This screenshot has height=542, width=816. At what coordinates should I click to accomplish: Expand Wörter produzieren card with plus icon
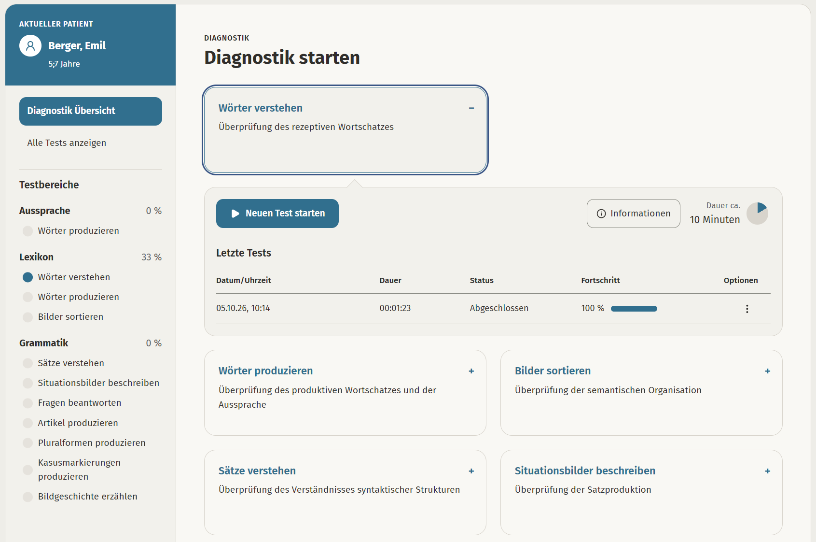click(471, 371)
